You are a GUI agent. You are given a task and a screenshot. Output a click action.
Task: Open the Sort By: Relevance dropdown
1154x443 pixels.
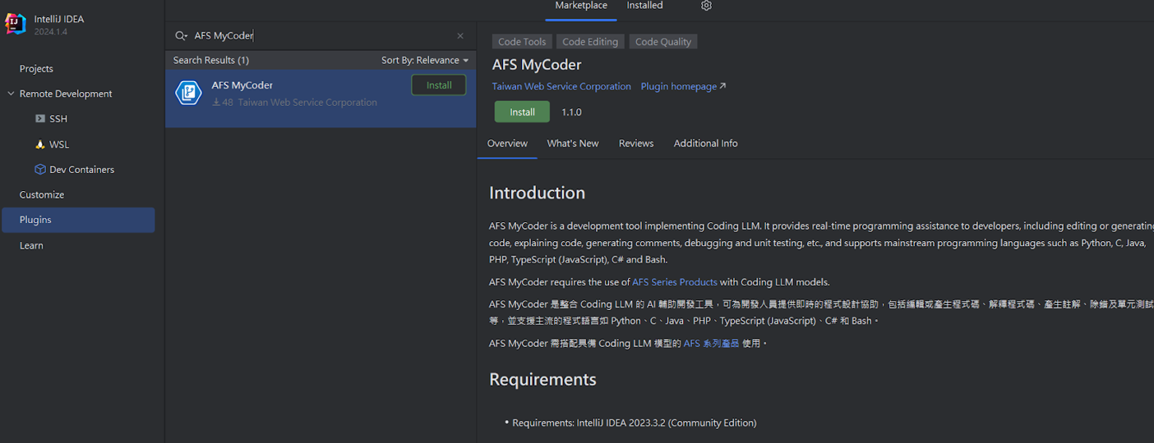[425, 61]
